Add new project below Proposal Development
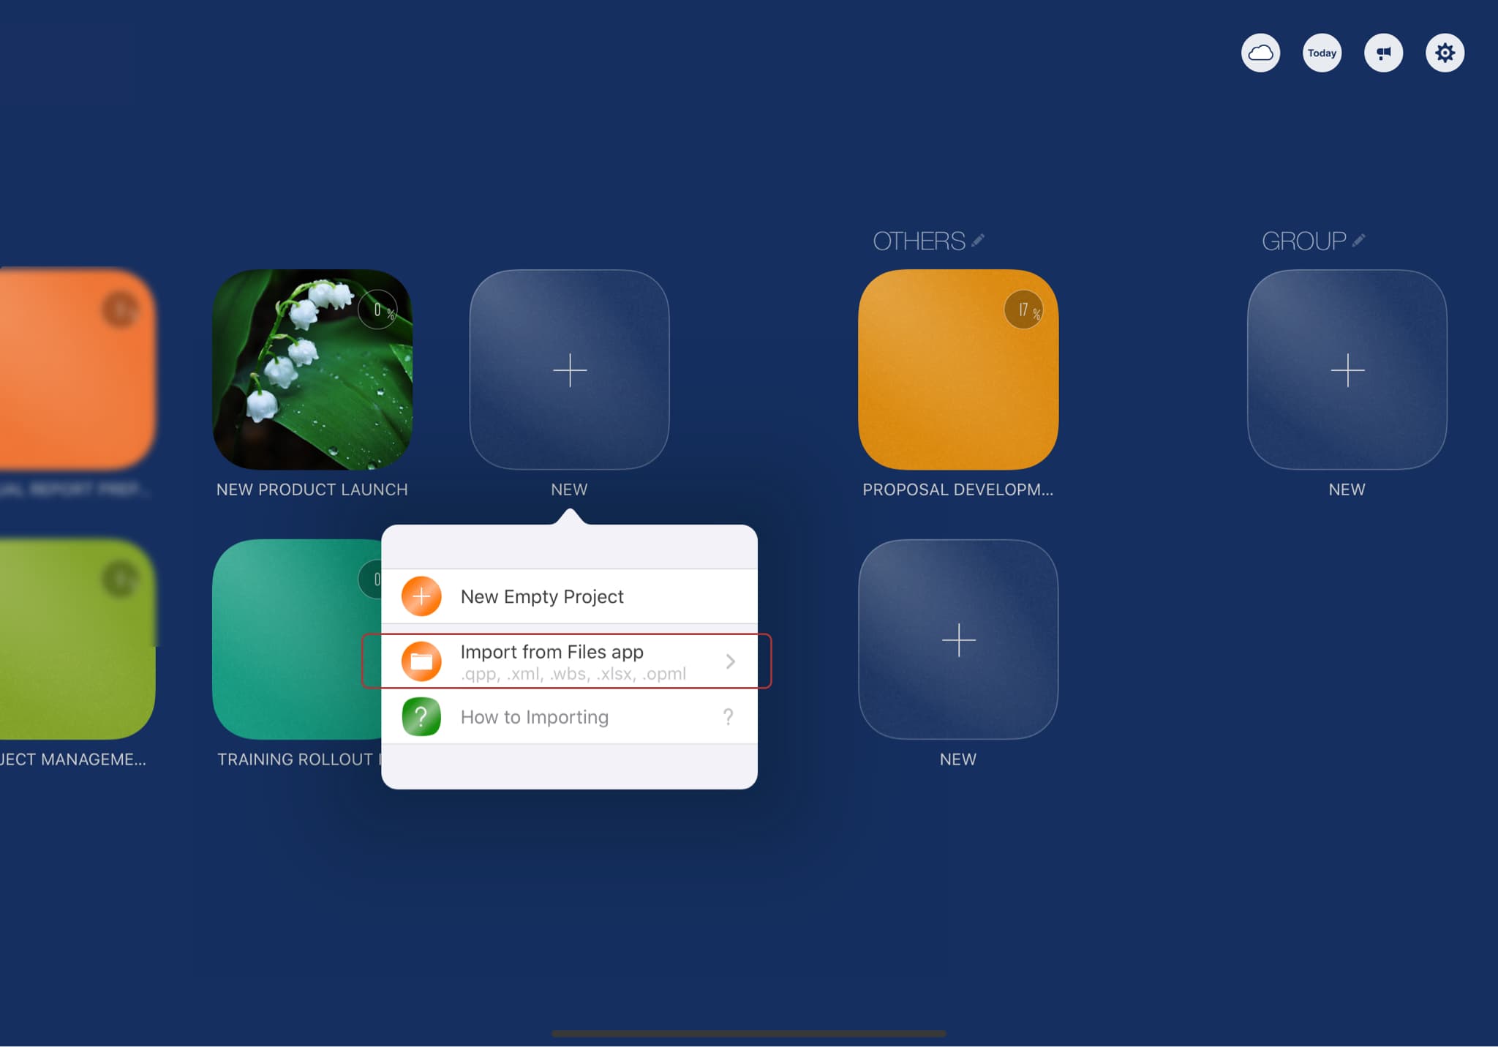 coord(957,639)
